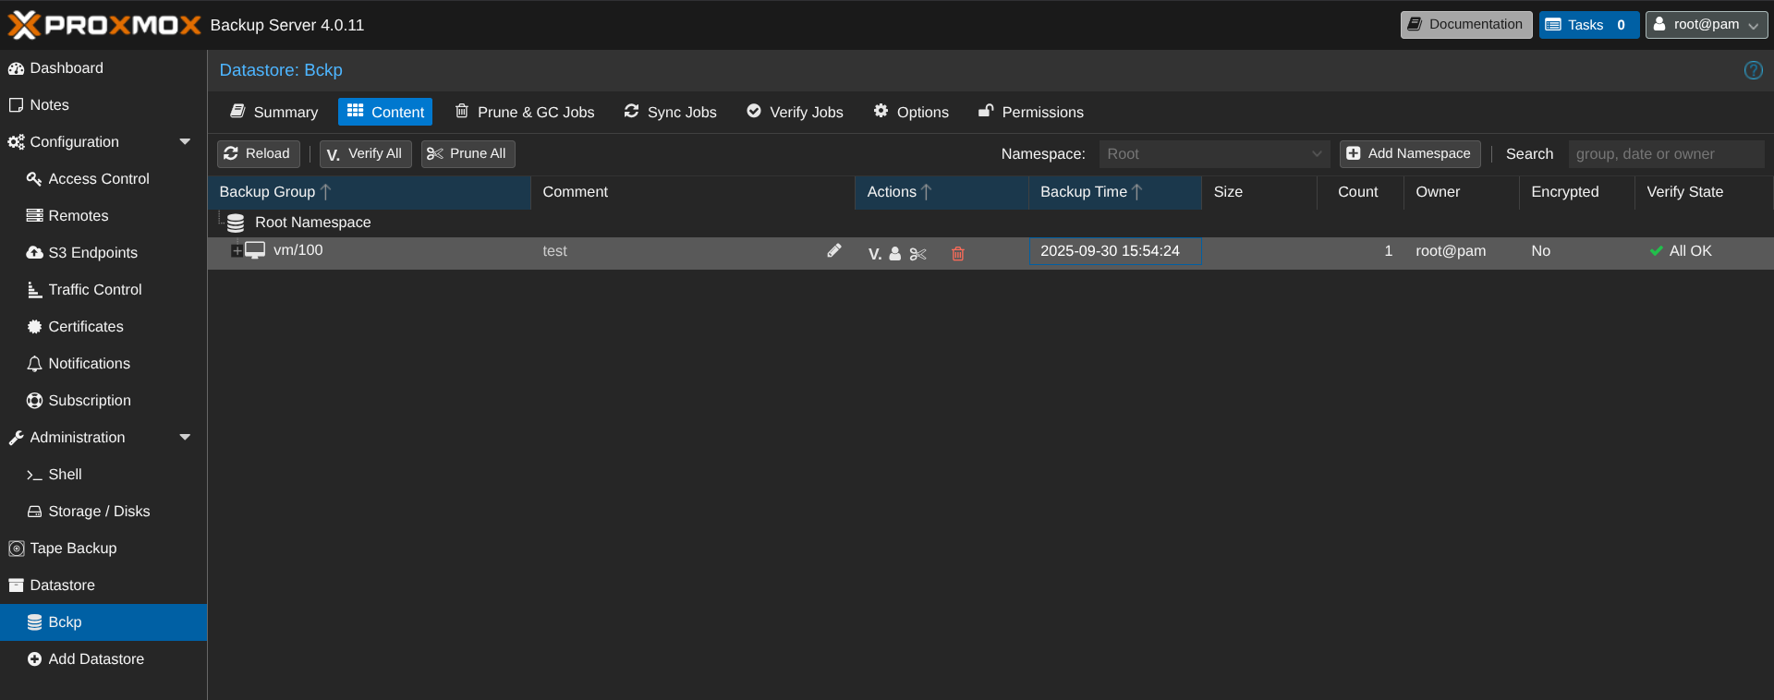
Task: Click the red trash icon for vm/100
Action: click(958, 254)
